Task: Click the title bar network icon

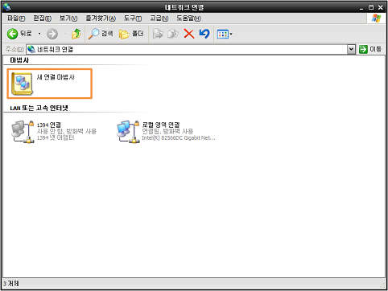Action: (x=7, y=6)
